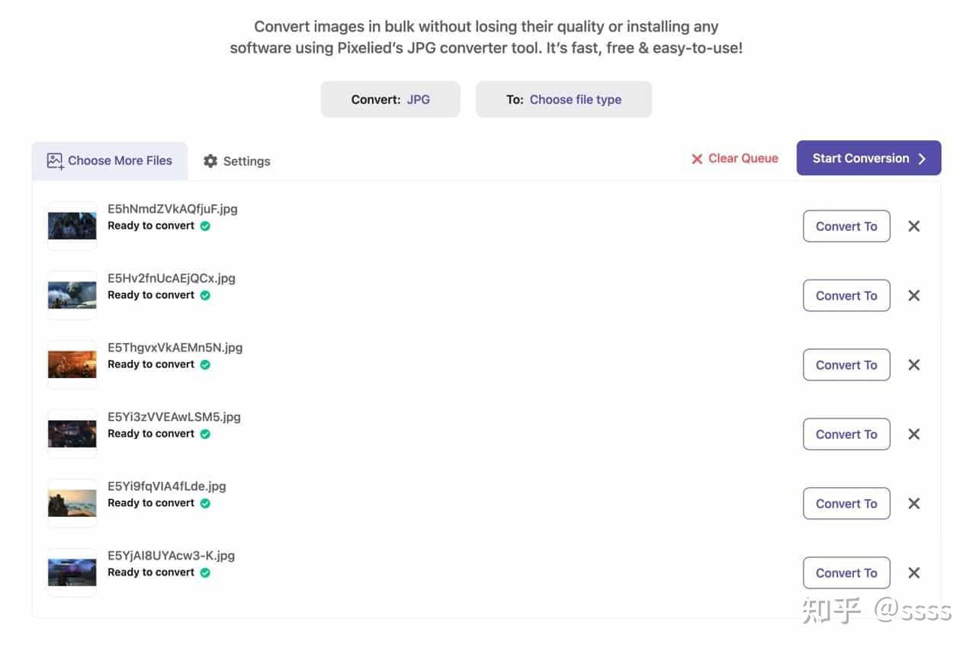The height and width of the screenshot is (648, 976).
Task: Click the Settings gear icon
Action: click(210, 161)
